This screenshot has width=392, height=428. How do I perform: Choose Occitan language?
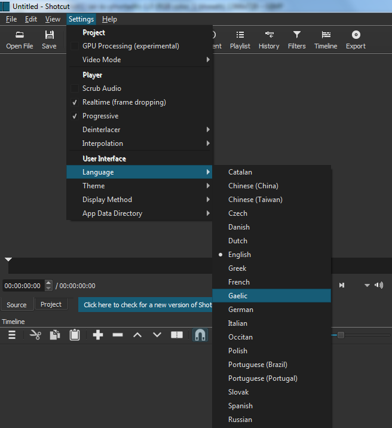point(272,337)
